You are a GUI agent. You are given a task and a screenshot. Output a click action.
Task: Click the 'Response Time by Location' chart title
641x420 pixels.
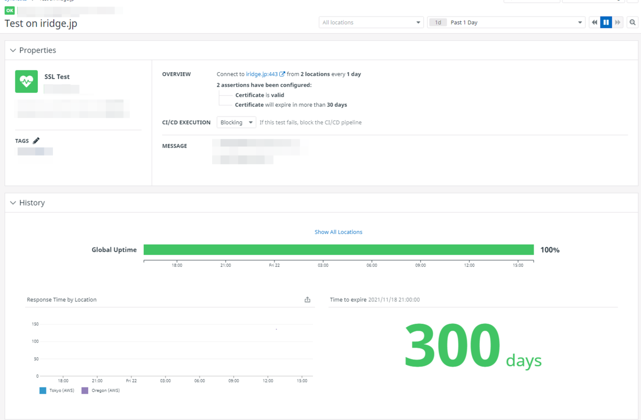click(61, 300)
